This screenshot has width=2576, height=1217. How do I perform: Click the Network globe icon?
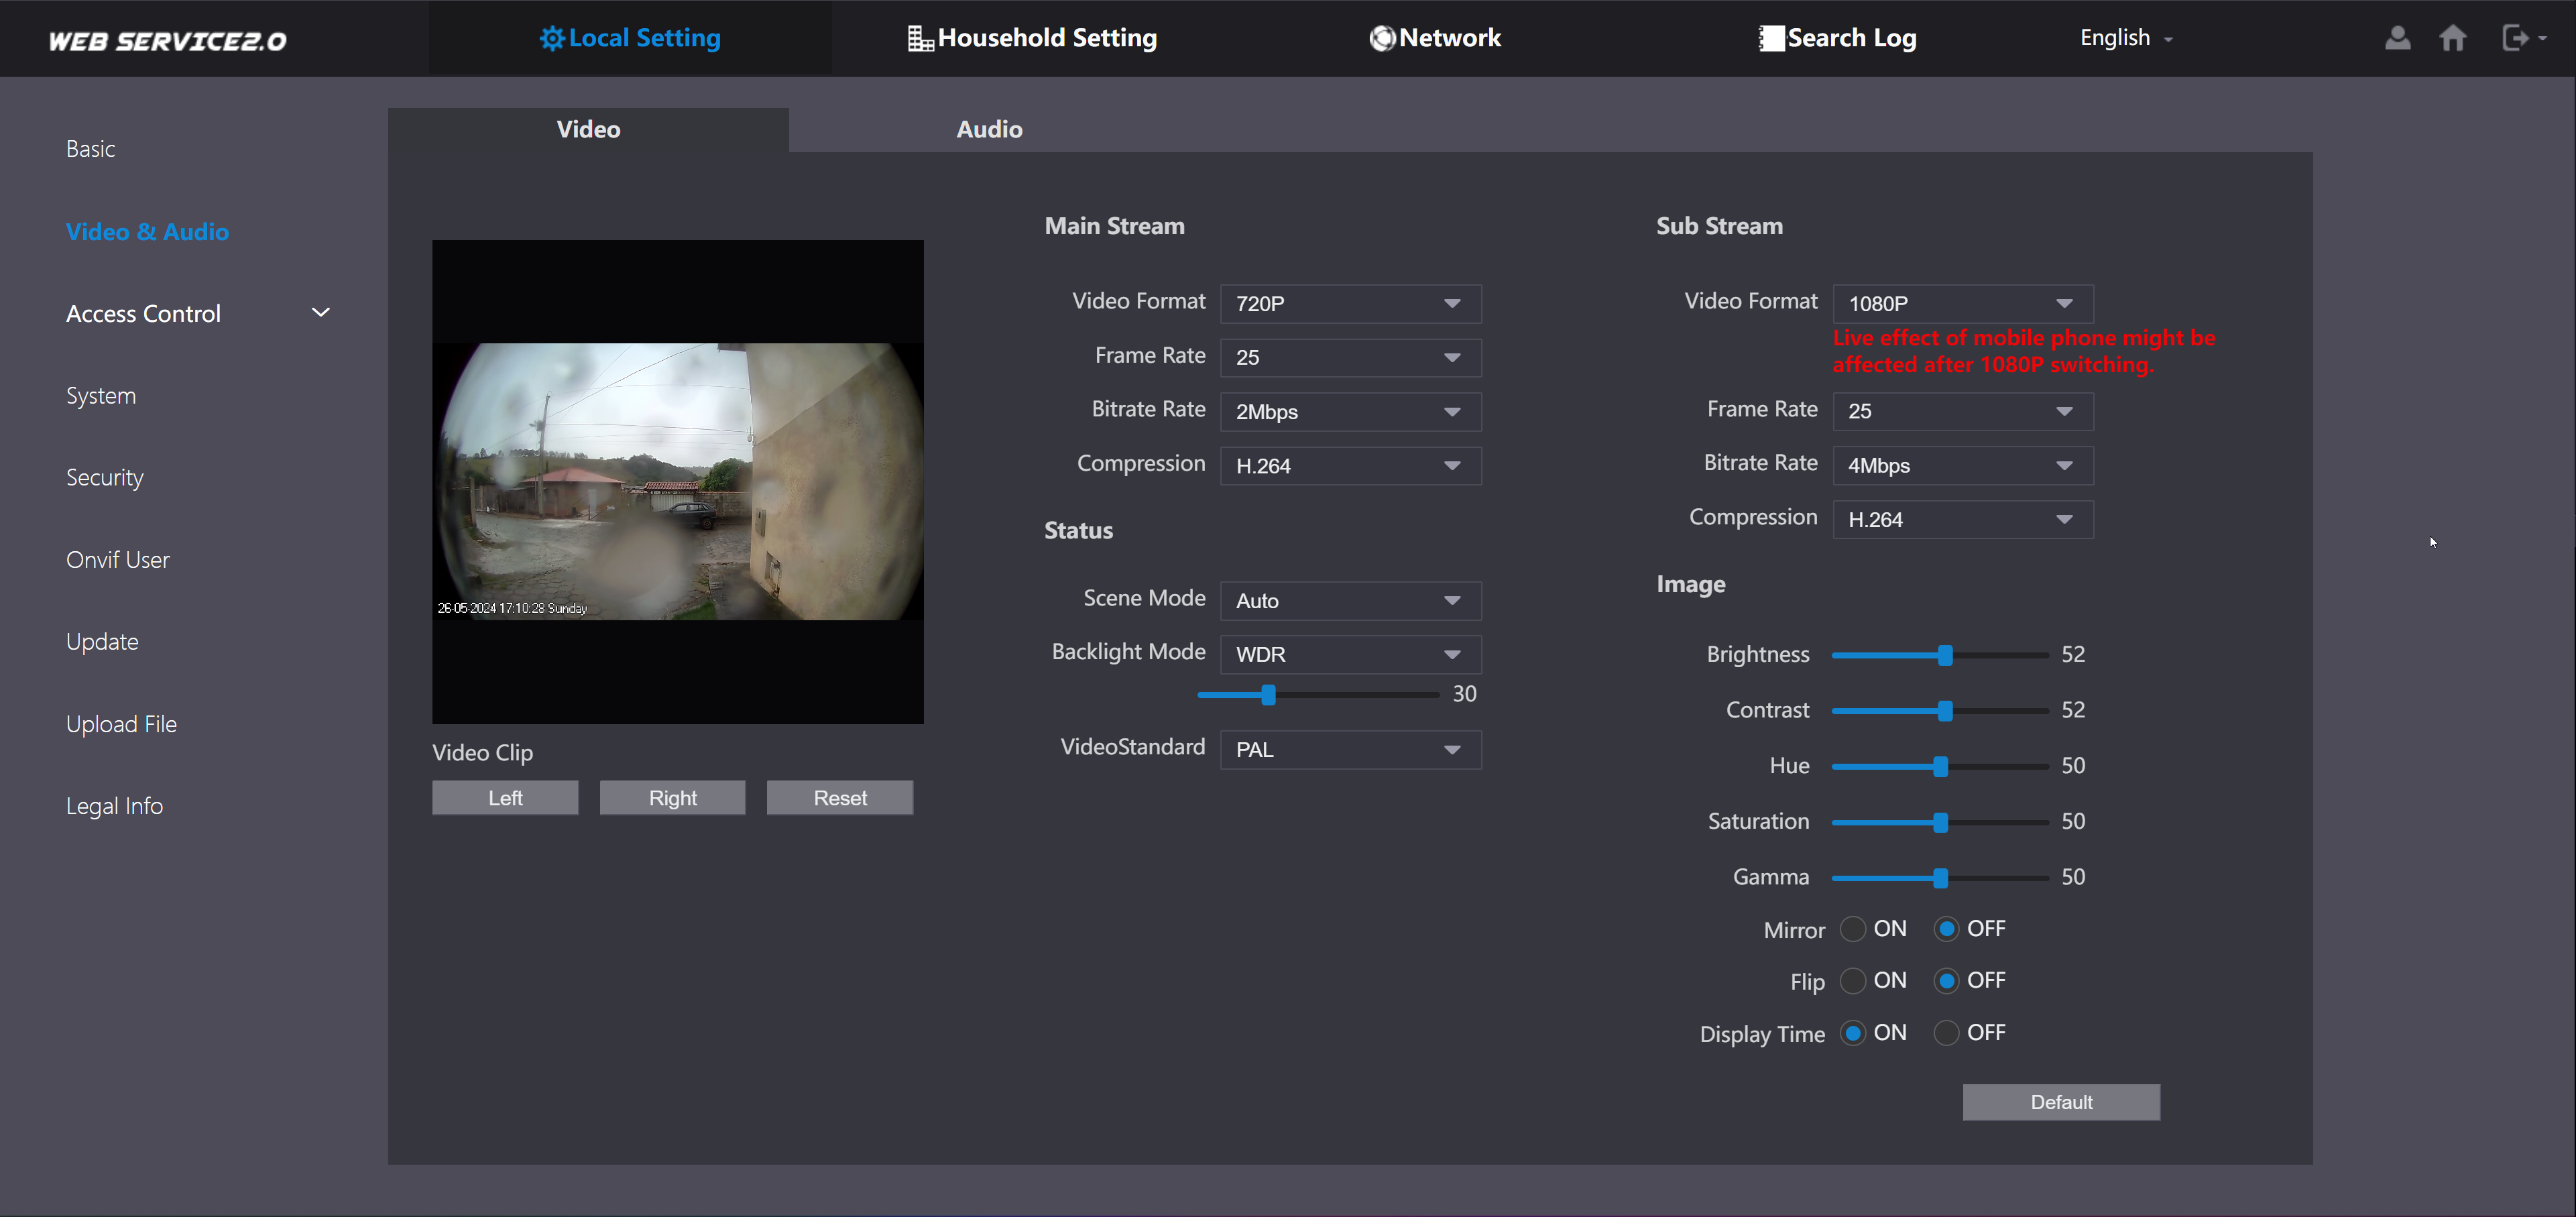click(1382, 38)
